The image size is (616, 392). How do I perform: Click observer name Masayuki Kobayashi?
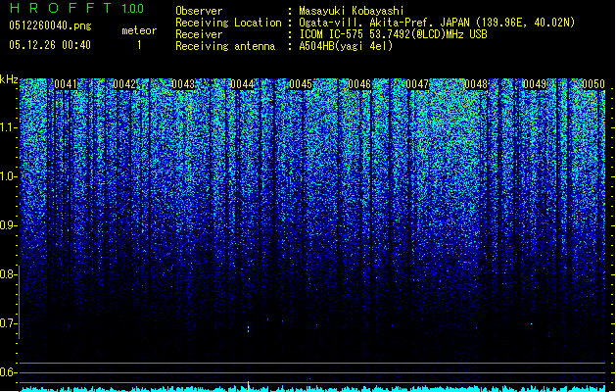click(x=352, y=11)
